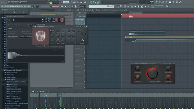Open the VEC4 Crowd Effects 140BPM folder

click(17, 82)
